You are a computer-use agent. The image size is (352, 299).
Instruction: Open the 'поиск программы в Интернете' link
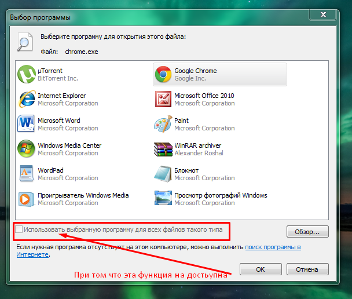[x=273, y=247]
